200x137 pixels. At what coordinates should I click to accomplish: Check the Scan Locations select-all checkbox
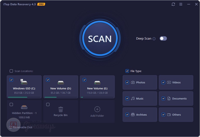coord(11,71)
